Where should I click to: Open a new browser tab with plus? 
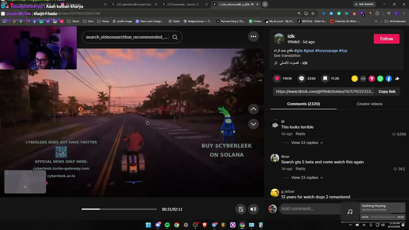coord(265,4)
